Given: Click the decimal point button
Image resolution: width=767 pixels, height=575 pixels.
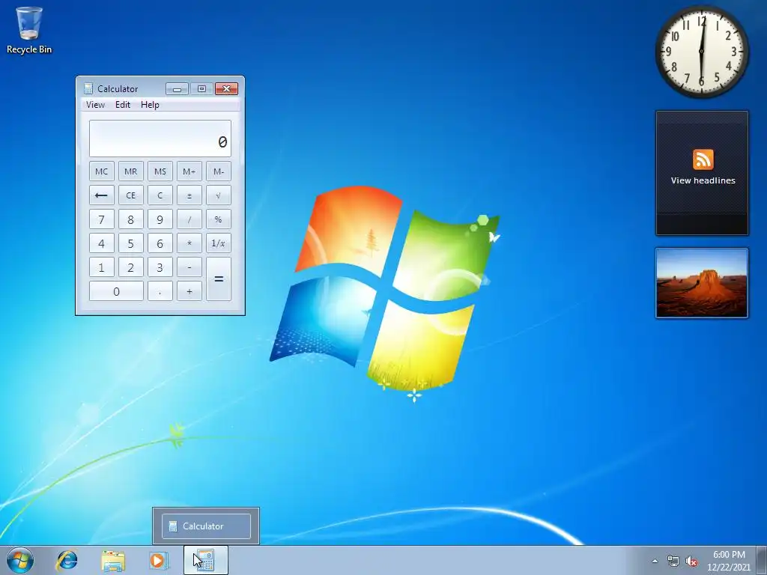Looking at the screenshot, I should click(160, 291).
